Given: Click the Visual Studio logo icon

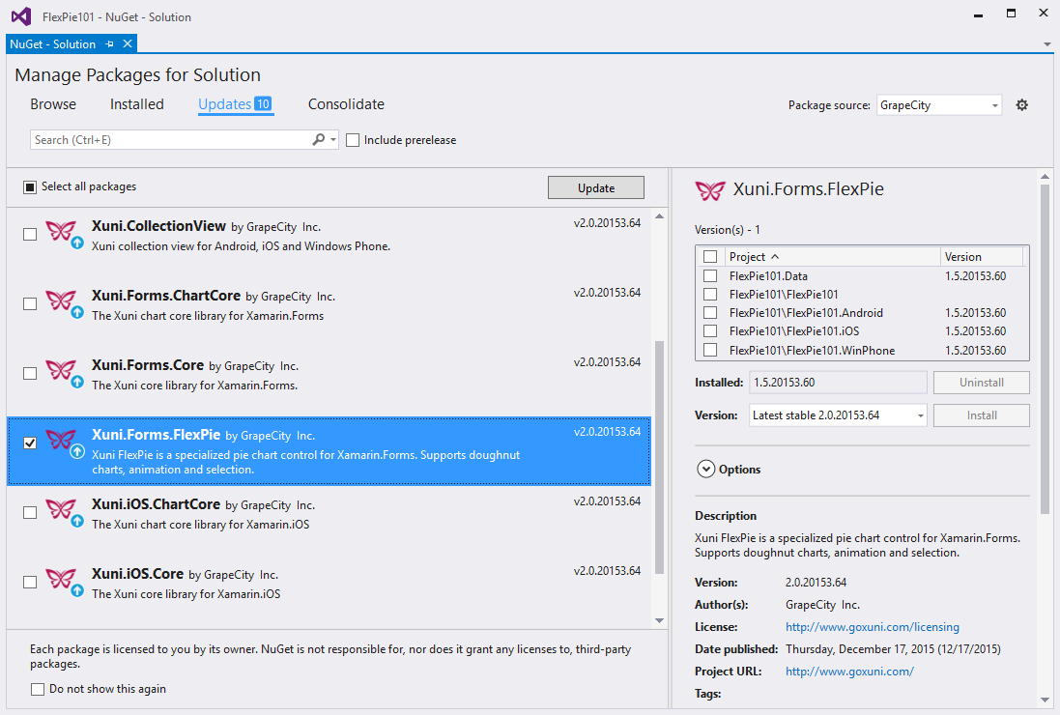Looking at the screenshot, I should (x=21, y=16).
